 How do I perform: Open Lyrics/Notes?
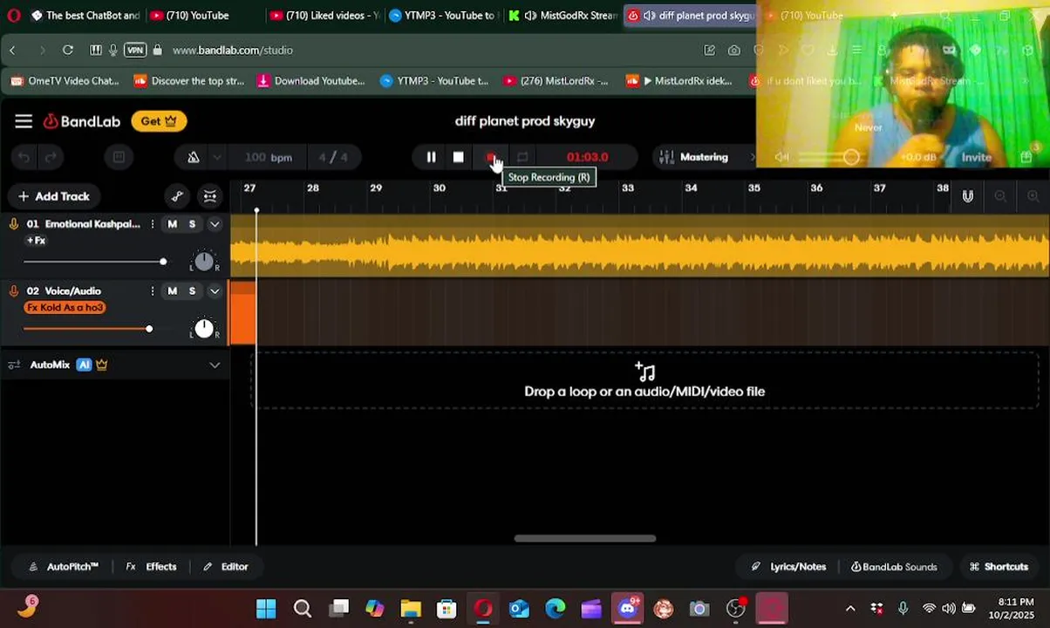pos(788,567)
